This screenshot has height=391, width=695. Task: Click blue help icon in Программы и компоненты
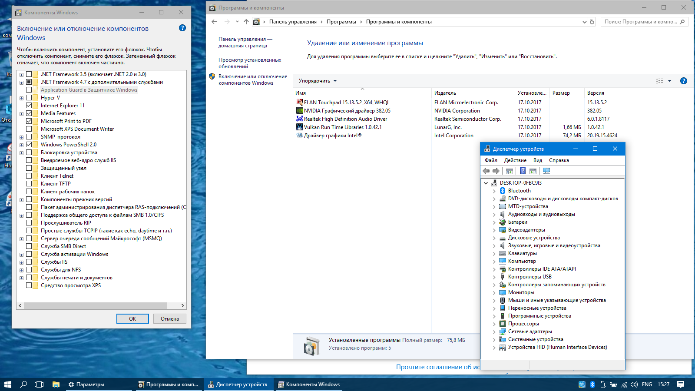(x=684, y=81)
